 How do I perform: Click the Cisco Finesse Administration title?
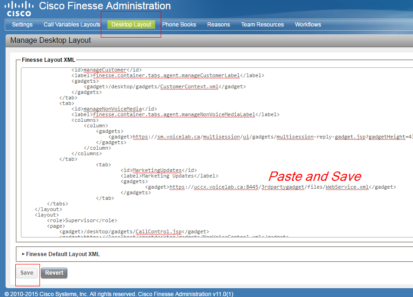point(105,6)
